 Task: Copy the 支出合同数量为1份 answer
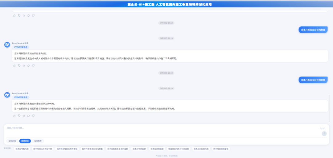point(33,66)
